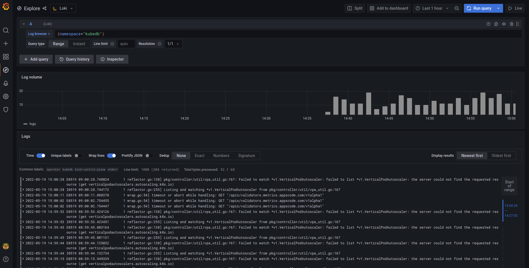This screenshot has width=529, height=268.
Task: Enable the Prettify JSON switch
Action: [149, 156]
